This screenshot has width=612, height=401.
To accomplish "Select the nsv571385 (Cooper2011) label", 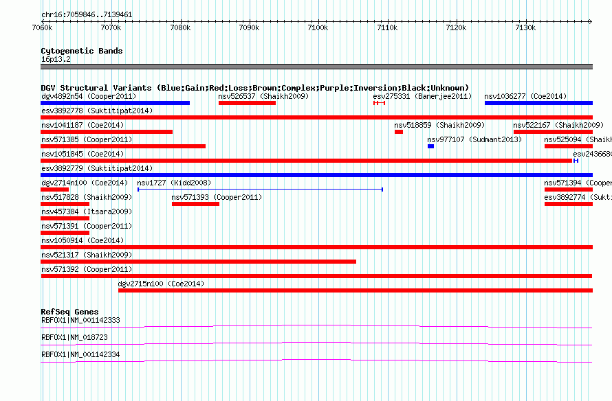I will click(87, 139).
